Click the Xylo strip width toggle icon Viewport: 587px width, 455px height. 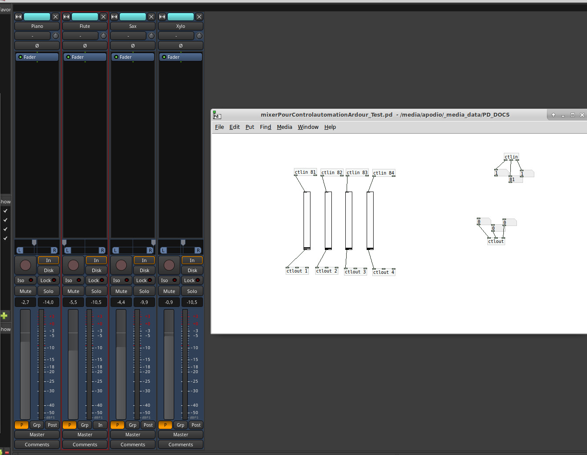point(162,17)
